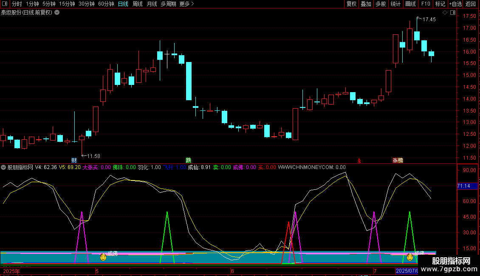Click the smiley face signal near July
The image size is (480, 276).
[409, 257]
